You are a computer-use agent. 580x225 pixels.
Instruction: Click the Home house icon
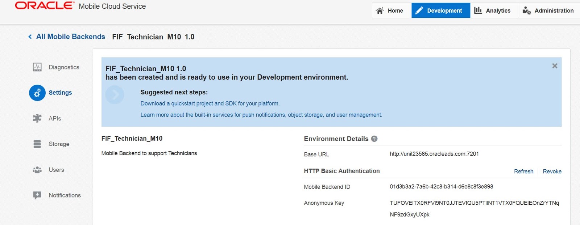point(380,11)
